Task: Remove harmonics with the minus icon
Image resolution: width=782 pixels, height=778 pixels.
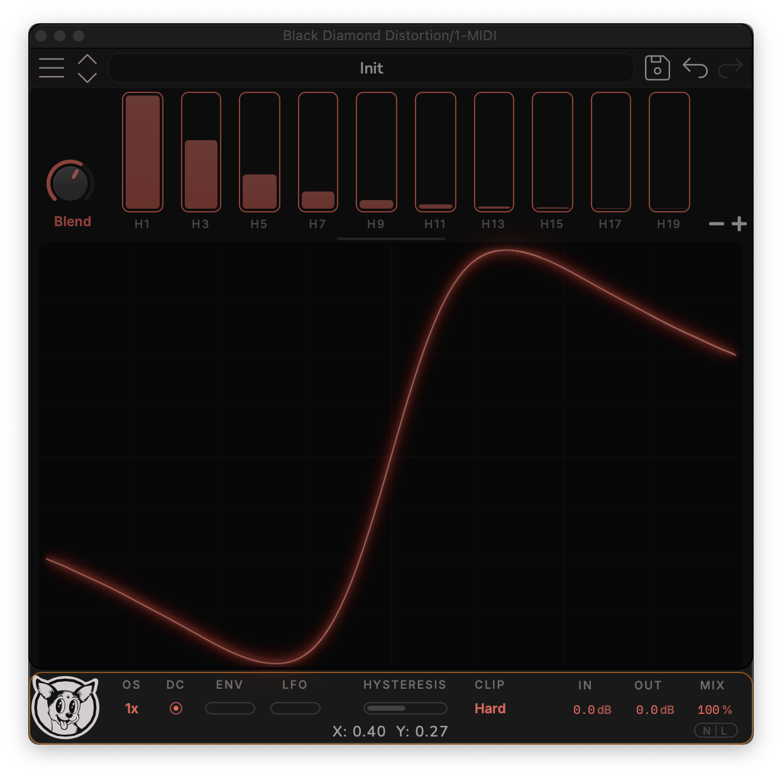Action: click(x=717, y=224)
